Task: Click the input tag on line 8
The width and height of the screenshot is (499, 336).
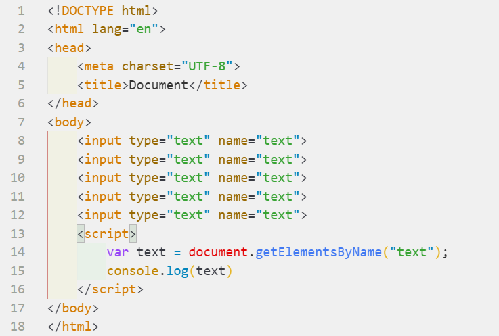Action: tap(103, 141)
